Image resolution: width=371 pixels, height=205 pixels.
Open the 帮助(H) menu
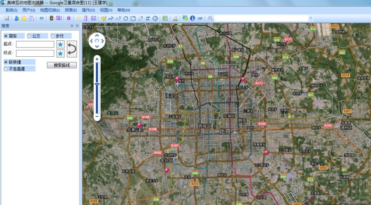(x=124, y=10)
